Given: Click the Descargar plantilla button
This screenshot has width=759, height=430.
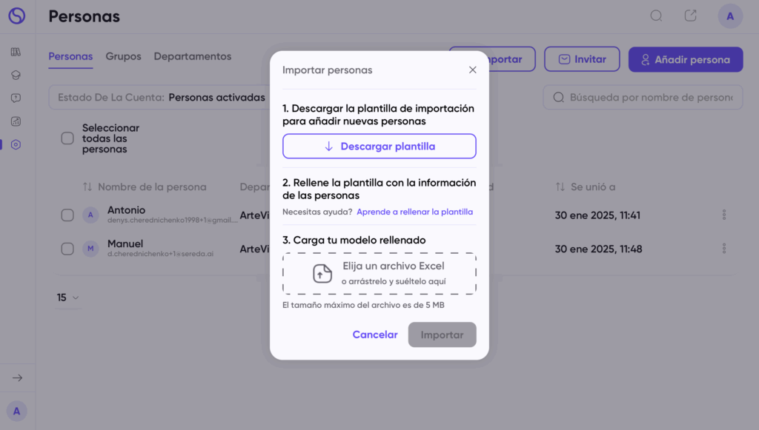Looking at the screenshot, I should [x=379, y=147].
